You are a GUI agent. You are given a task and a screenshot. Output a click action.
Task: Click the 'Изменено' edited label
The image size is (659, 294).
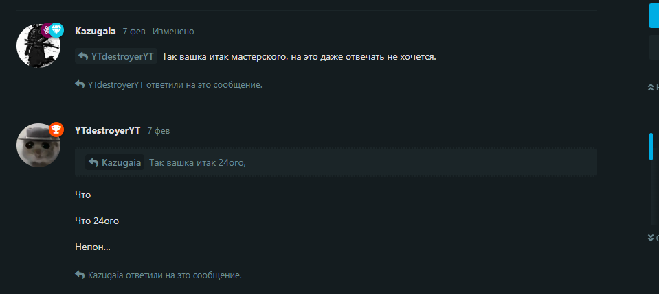pyautogui.click(x=173, y=32)
